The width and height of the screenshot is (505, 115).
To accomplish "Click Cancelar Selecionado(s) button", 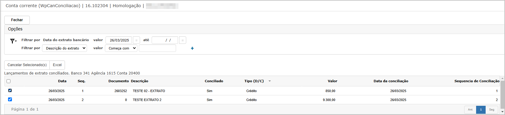I will point(27,65).
